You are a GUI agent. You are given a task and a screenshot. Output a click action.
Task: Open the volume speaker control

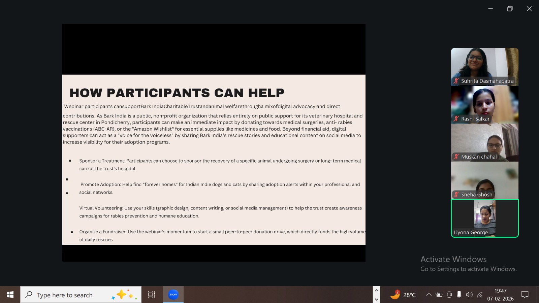point(469,295)
